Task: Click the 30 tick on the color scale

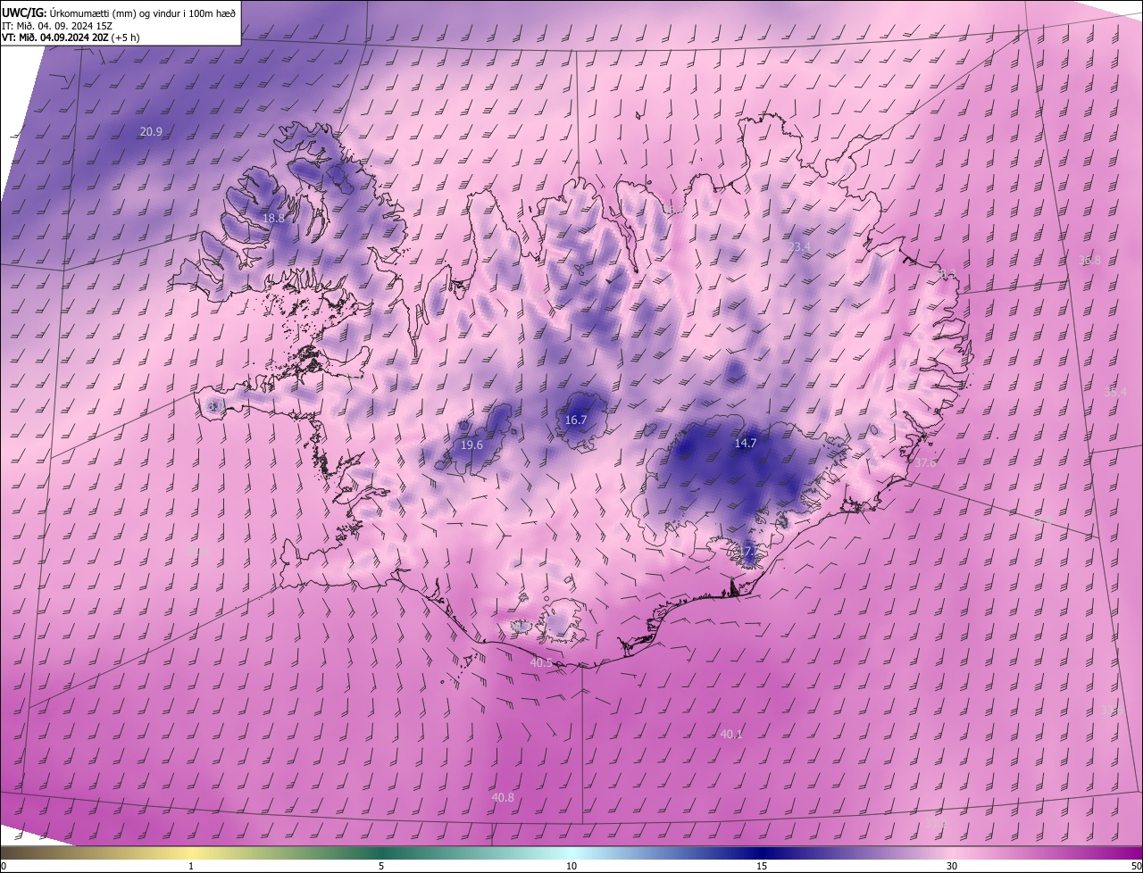Action: click(952, 866)
